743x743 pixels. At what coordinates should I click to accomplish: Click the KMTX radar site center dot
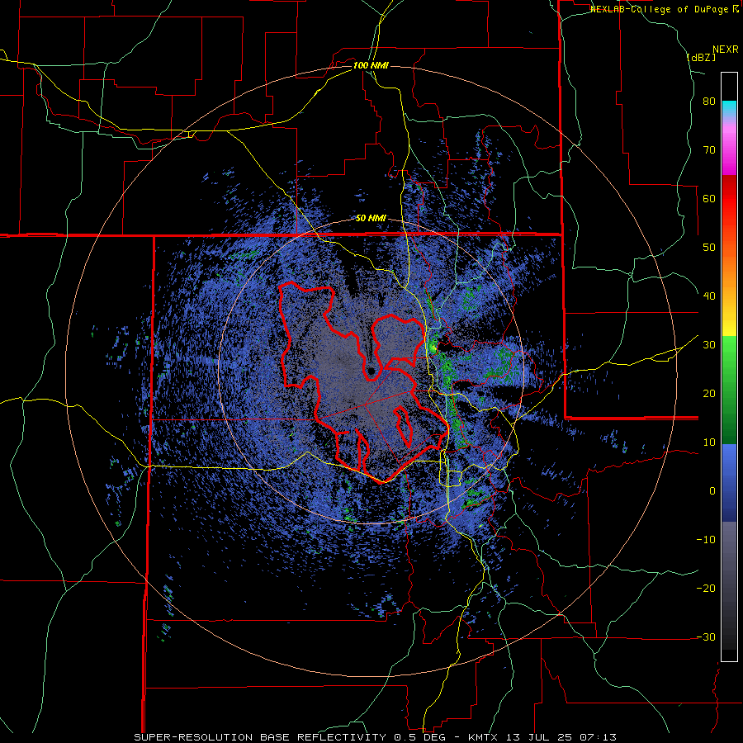(x=371, y=371)
